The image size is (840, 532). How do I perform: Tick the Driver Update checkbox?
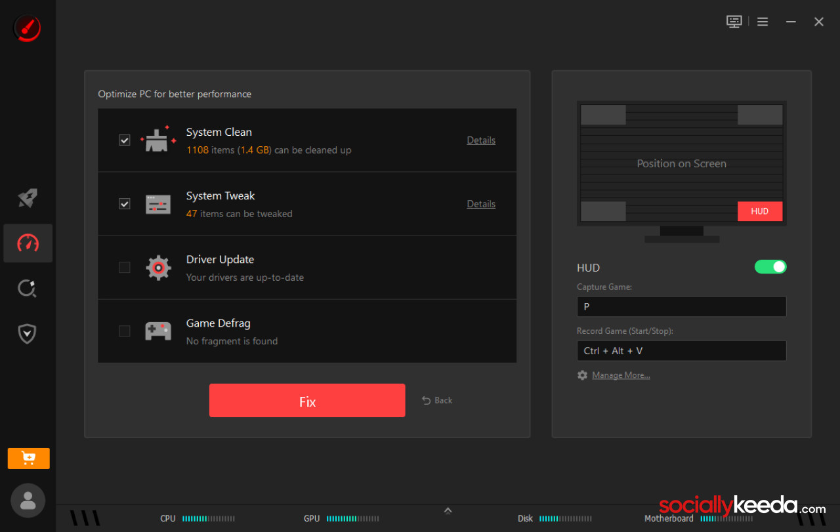coord(124,268)
